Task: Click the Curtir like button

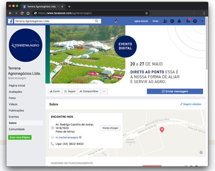Action: (55, 91)
